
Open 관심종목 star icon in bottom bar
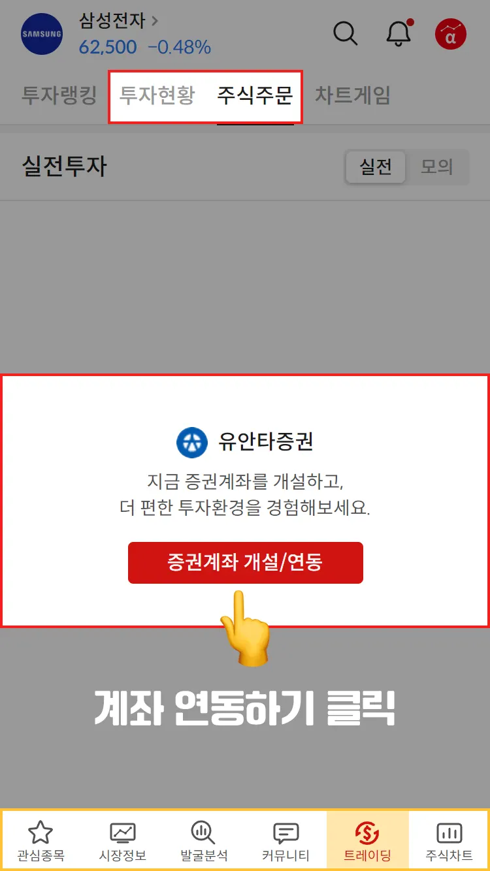pyautogui.click(x=41, y=832)
